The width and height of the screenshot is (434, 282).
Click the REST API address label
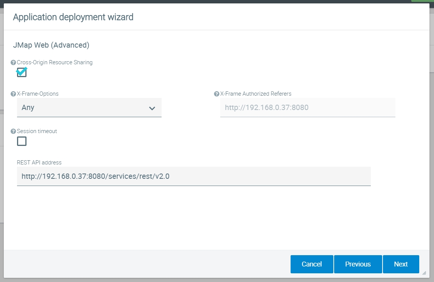39,163
